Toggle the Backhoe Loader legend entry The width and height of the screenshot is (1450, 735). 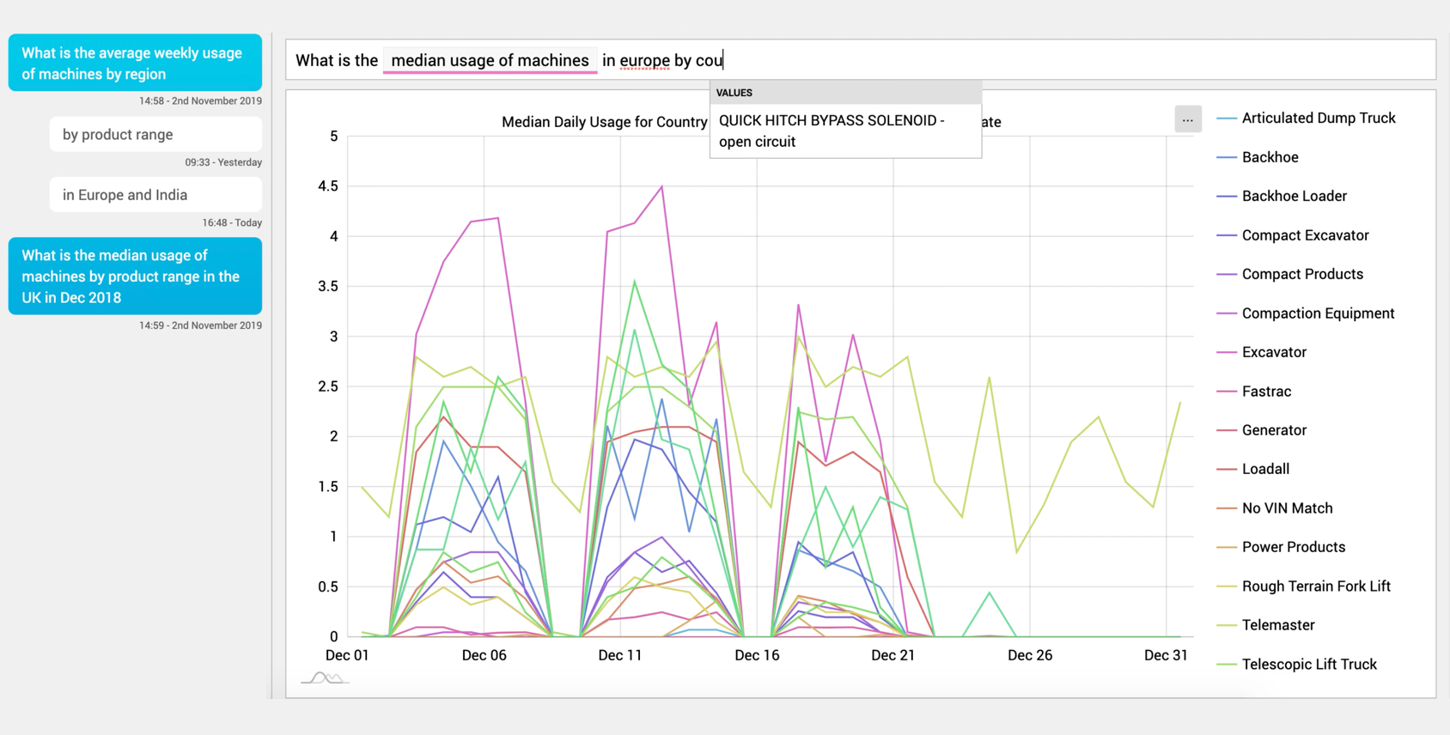[1294, 196]
